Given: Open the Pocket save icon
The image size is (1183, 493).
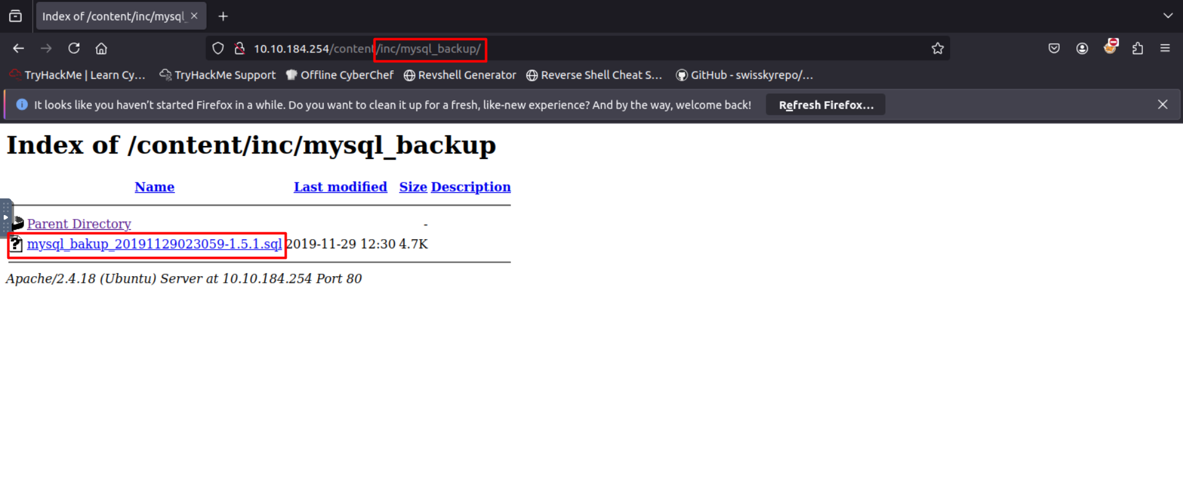Looking at the screenshot, I should (x=1054, y=48).
